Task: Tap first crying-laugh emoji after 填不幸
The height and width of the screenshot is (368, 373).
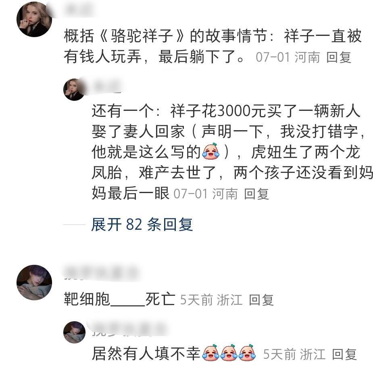Action: tap(211, 353)
